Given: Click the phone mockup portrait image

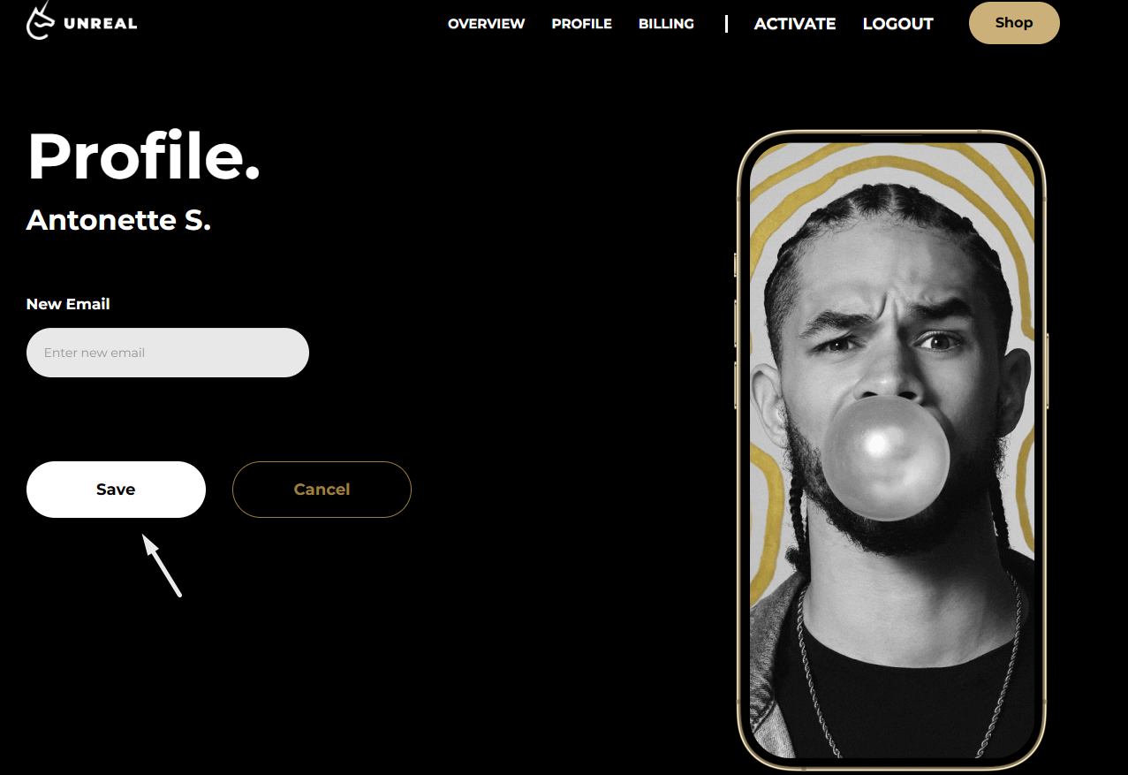Looking at the screenshot, I should coord(891,450).
